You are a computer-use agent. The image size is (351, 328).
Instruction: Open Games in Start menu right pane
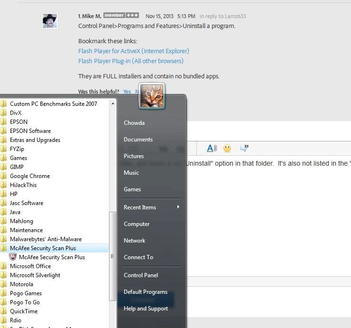click(x=132, y=189)
